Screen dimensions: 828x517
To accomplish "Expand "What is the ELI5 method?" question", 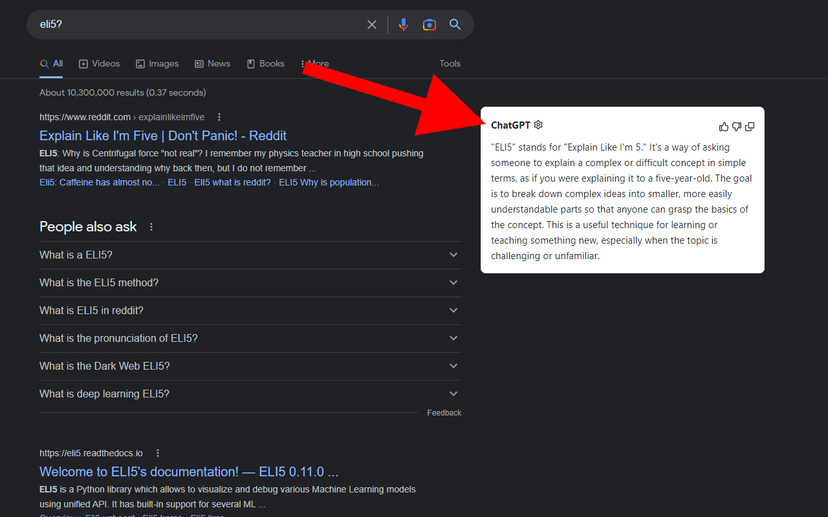I will [x=250, y=282].
